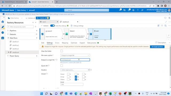Open dataflow2 in the resource tree

pos(15,45)
